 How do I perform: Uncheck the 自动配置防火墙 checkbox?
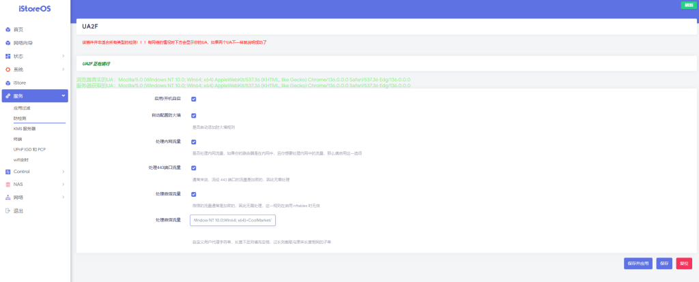point(194,116)
